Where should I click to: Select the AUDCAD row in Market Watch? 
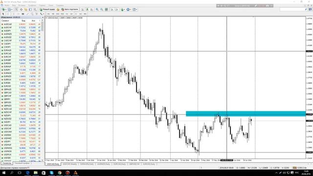[x=21, y=24]
